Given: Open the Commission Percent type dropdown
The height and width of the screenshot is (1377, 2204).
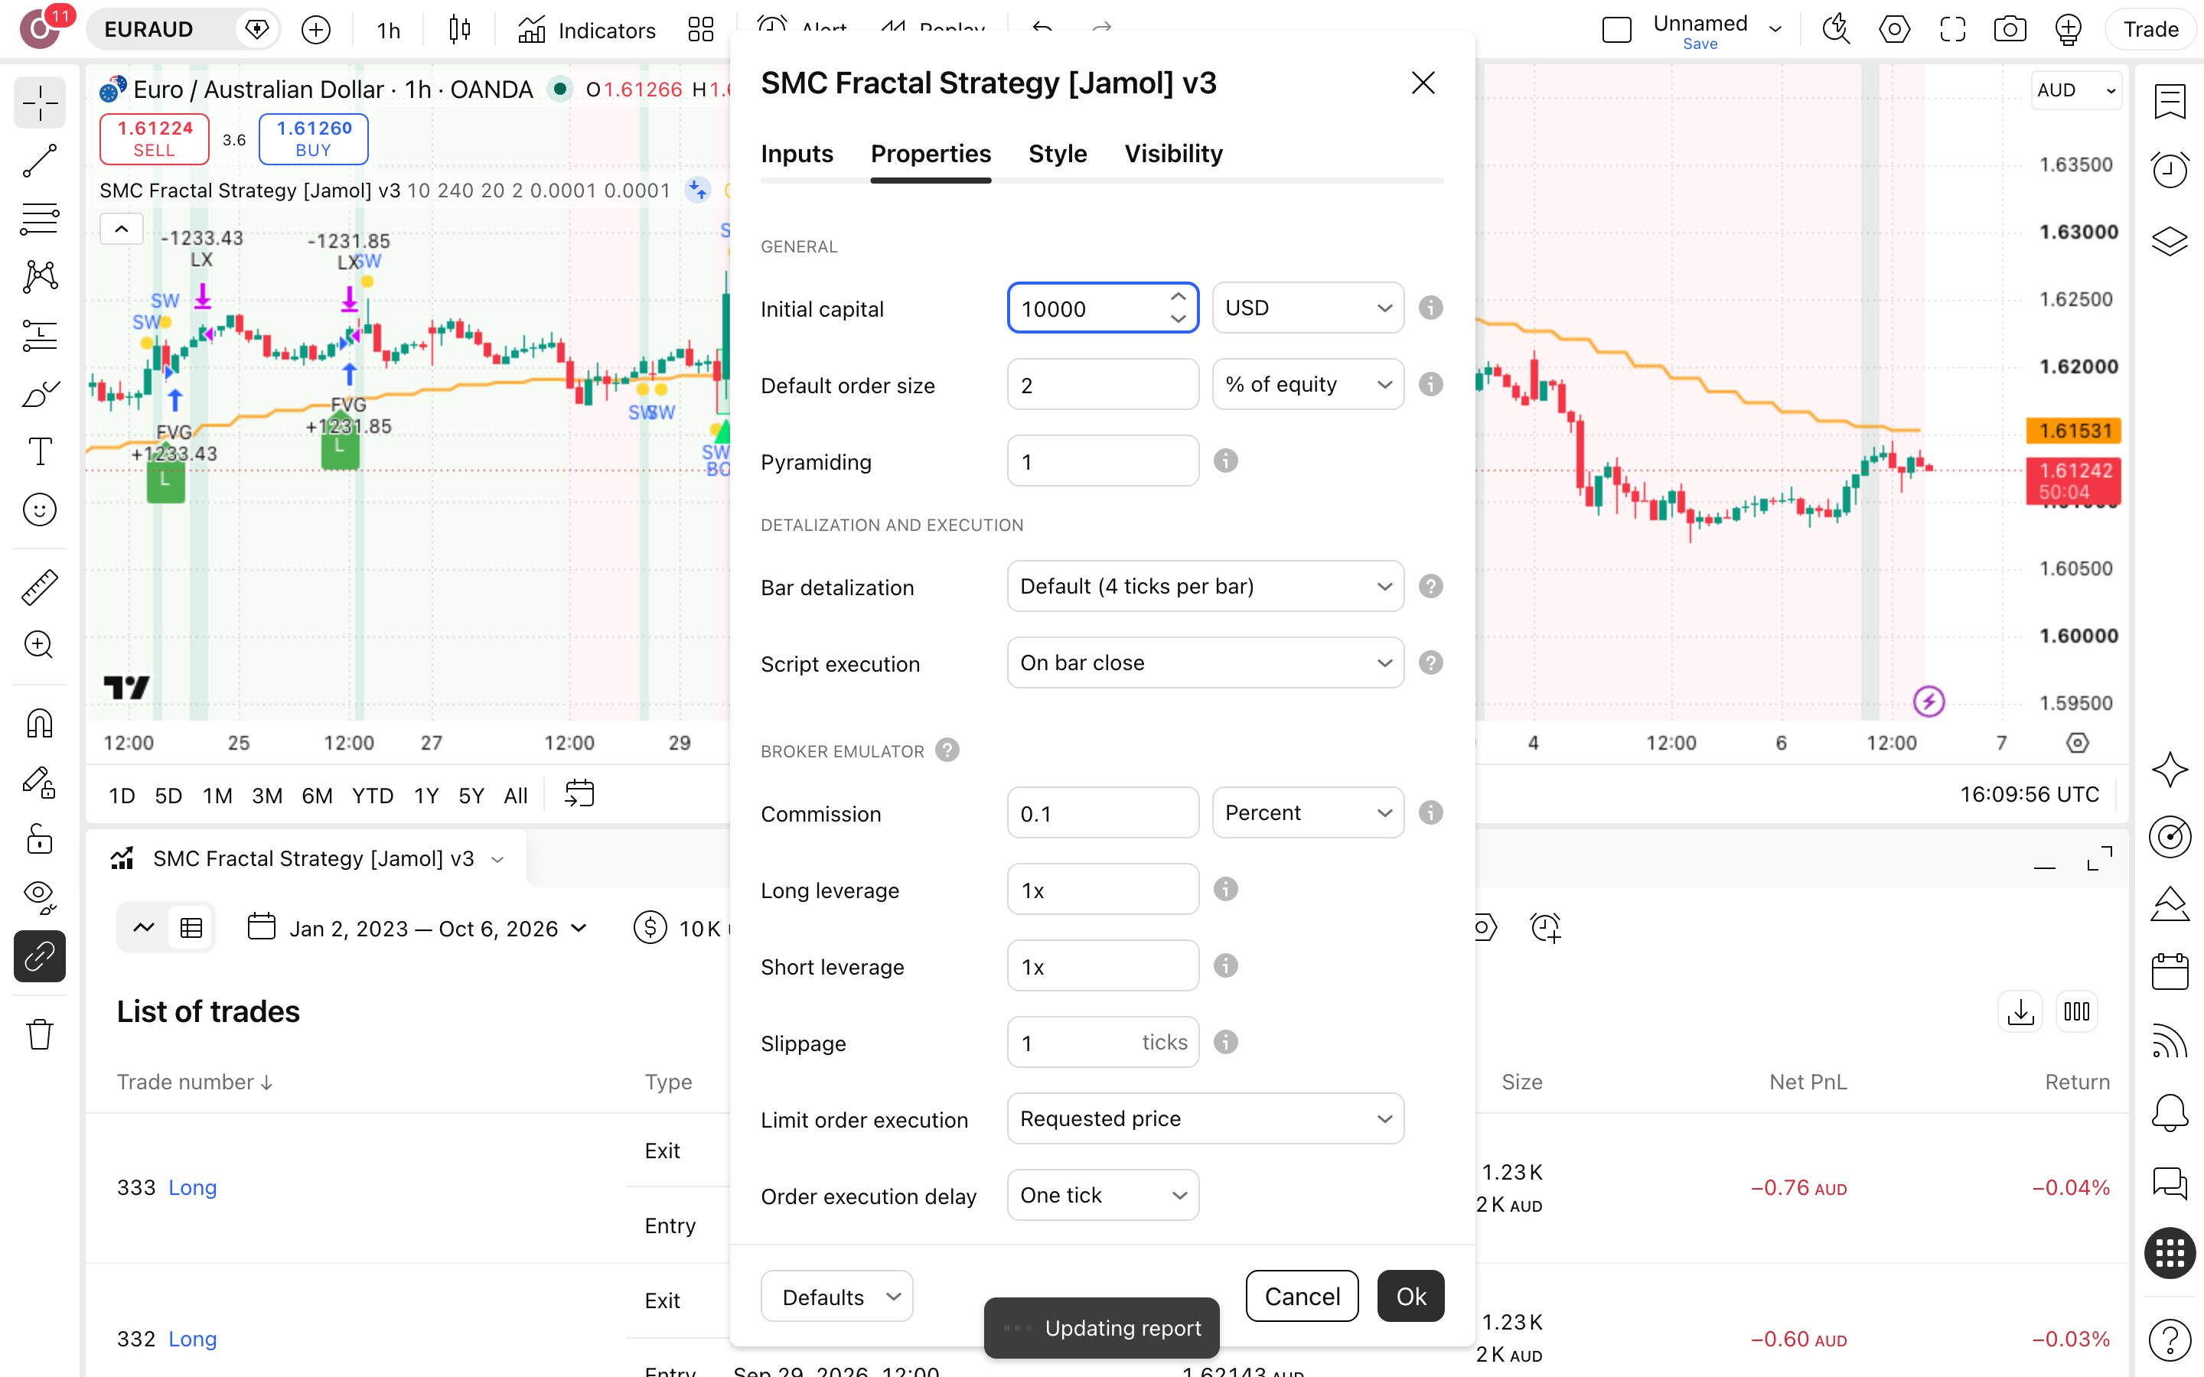Looking at the screenshot, I should (x=1308, y=812).
